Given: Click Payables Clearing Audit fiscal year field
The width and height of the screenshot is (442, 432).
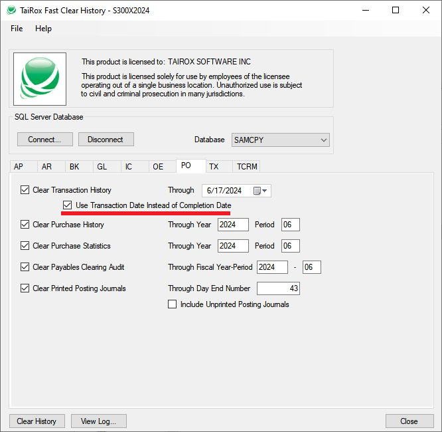Looking at the screenshot, I should pos(272,267).
